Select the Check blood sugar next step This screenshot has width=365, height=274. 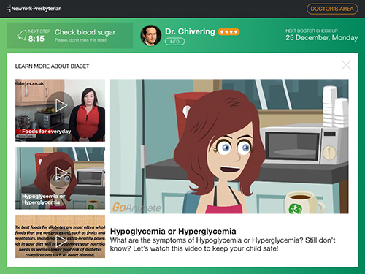(85, 32)
